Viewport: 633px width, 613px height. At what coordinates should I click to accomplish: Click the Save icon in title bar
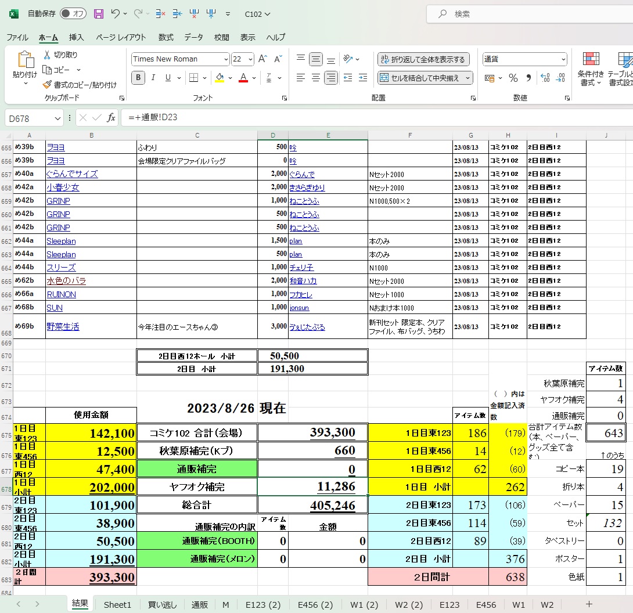[99, 14]
